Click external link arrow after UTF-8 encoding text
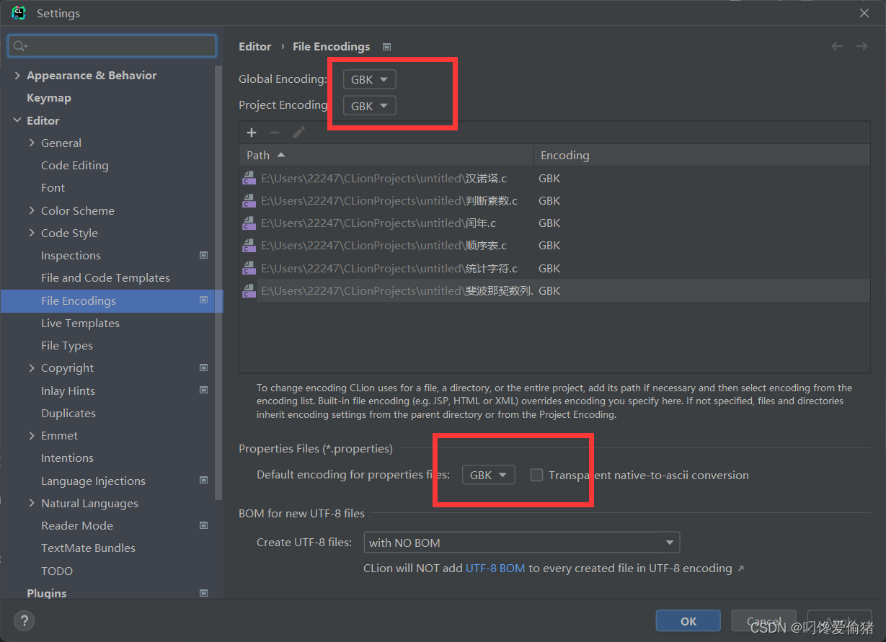The height and width of the screenshot is (642, 886). 740,569
